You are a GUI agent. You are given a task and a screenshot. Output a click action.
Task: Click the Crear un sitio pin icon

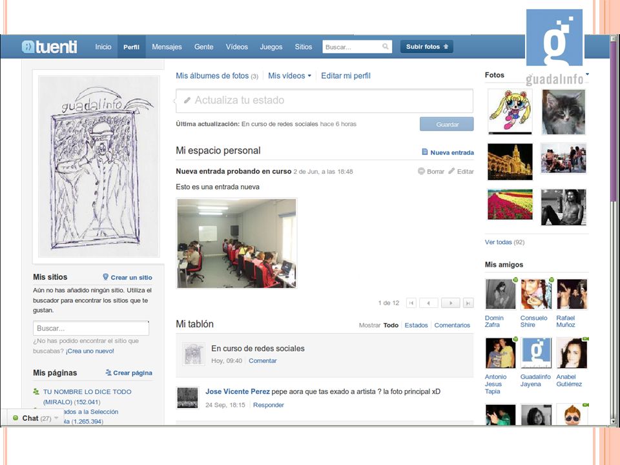click(105, 277)
